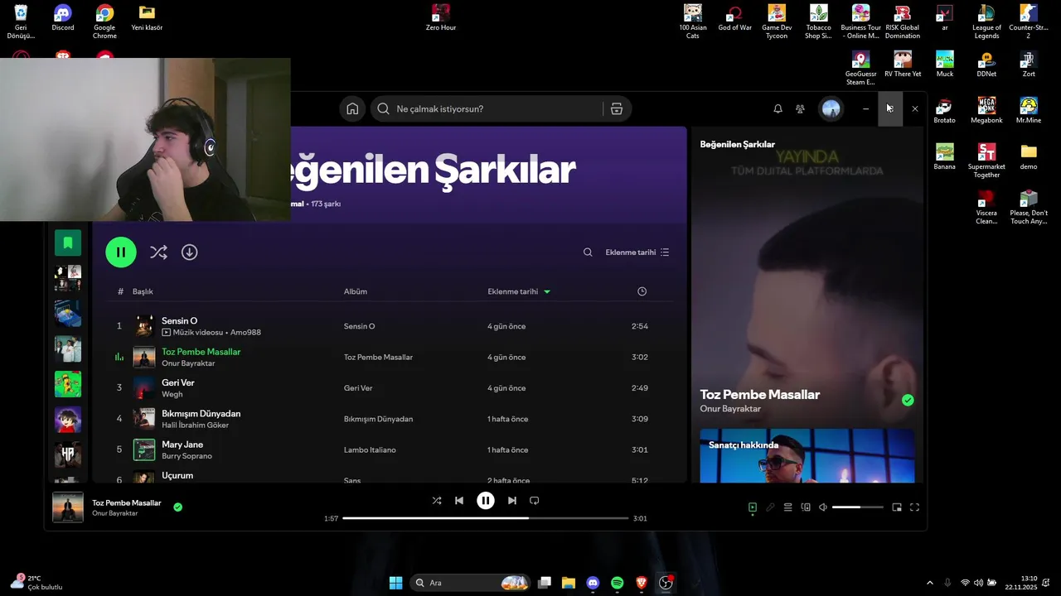Select the 'Geri Ver' track row
The width and height of the screenshot is (1061, 596).
pyautogui.click(x=390, y=388)
